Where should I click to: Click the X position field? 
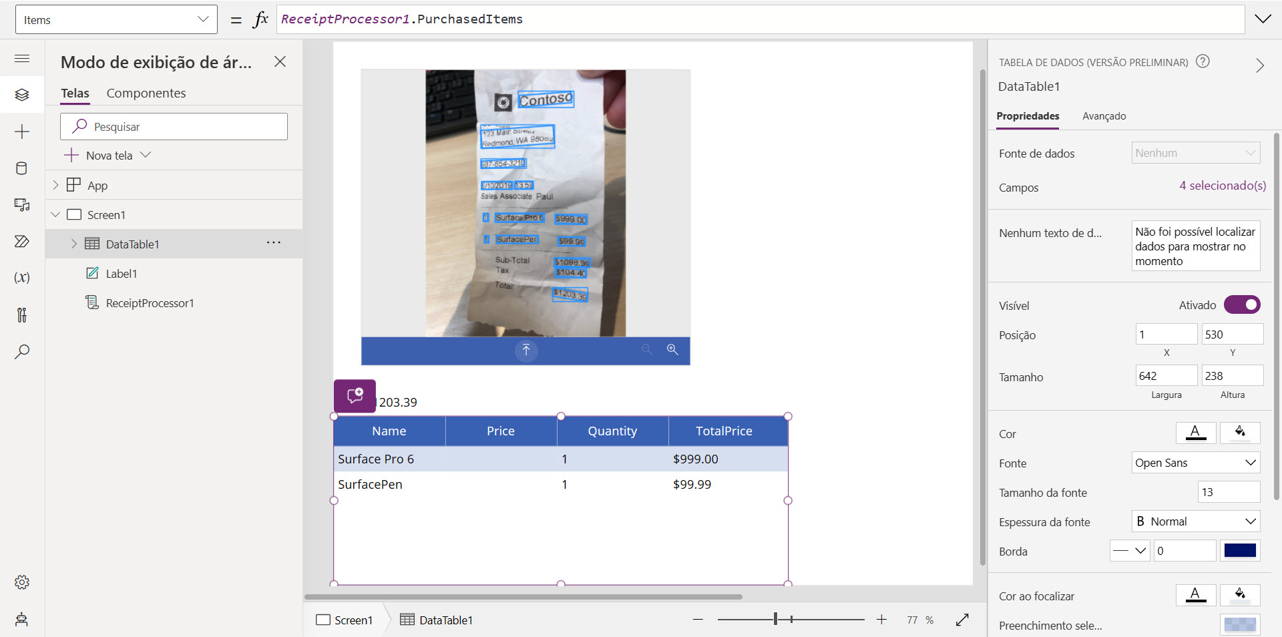1166,334
